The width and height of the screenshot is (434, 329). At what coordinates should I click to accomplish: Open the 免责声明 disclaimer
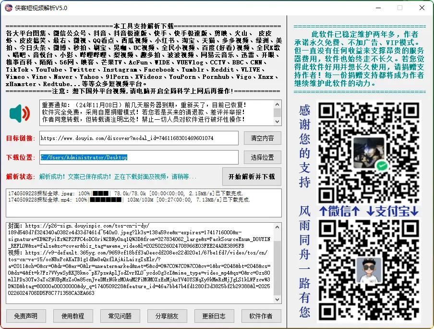pyautogui.click(x=26, y=316)
